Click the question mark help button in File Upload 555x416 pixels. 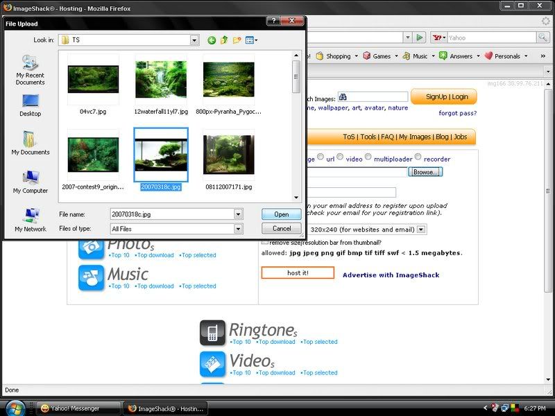coord(273,21)
